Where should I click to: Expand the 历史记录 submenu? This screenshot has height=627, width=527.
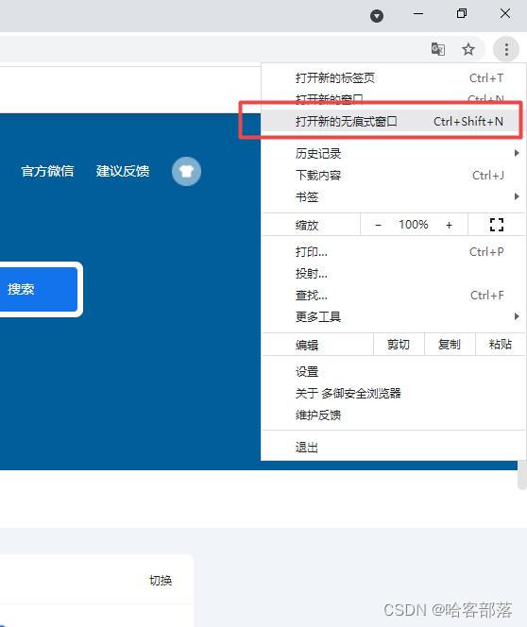[x=394, y=154]
